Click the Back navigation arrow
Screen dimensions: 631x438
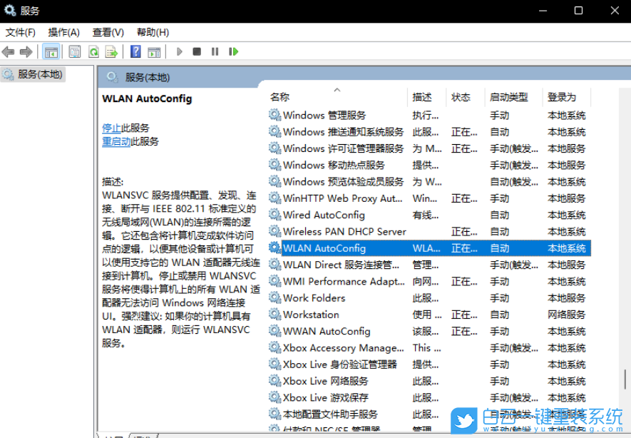pyautogui.click(x=9, y=51)
